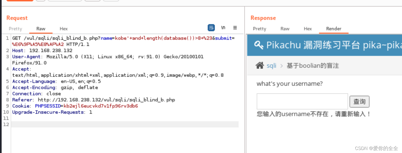
Task: Toggle the pretty-print message icon in Request
Action: point(211,28)
